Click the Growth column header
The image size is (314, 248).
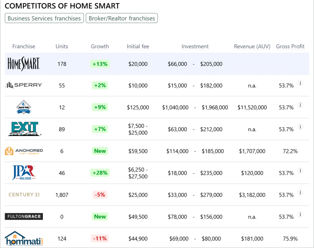[100, 46]
